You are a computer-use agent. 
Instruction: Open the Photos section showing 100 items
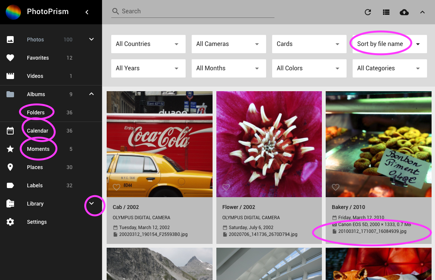[x=35, y=40]
